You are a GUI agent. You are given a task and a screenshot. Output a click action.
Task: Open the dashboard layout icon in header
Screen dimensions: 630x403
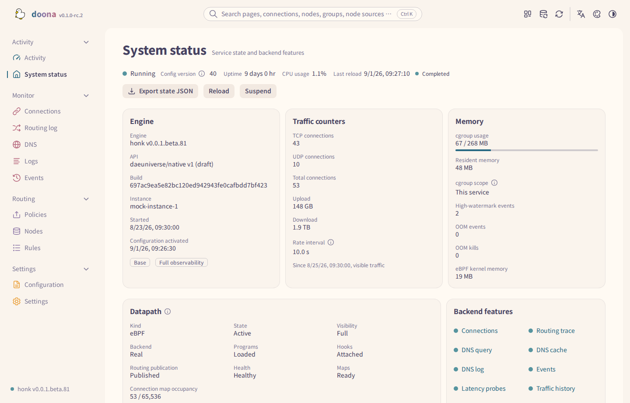tap(528, 14)
